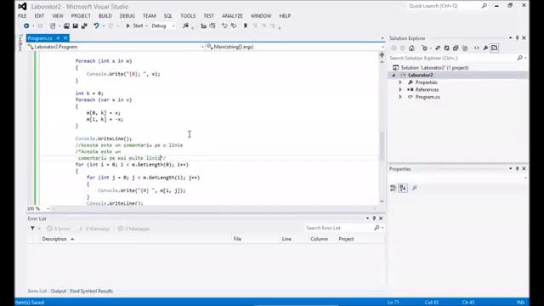Expand the References tree node
This screenshot has height=306, width=544.
400,89
